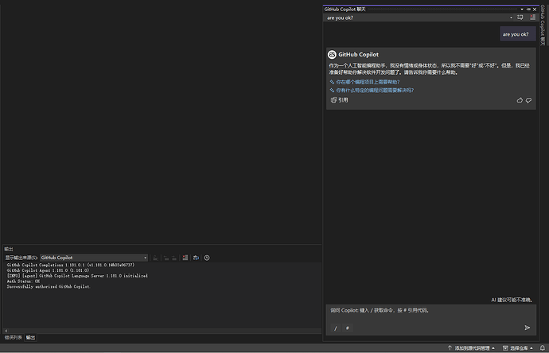Click the GitHub Copilot avatar icon

point(332,55)
